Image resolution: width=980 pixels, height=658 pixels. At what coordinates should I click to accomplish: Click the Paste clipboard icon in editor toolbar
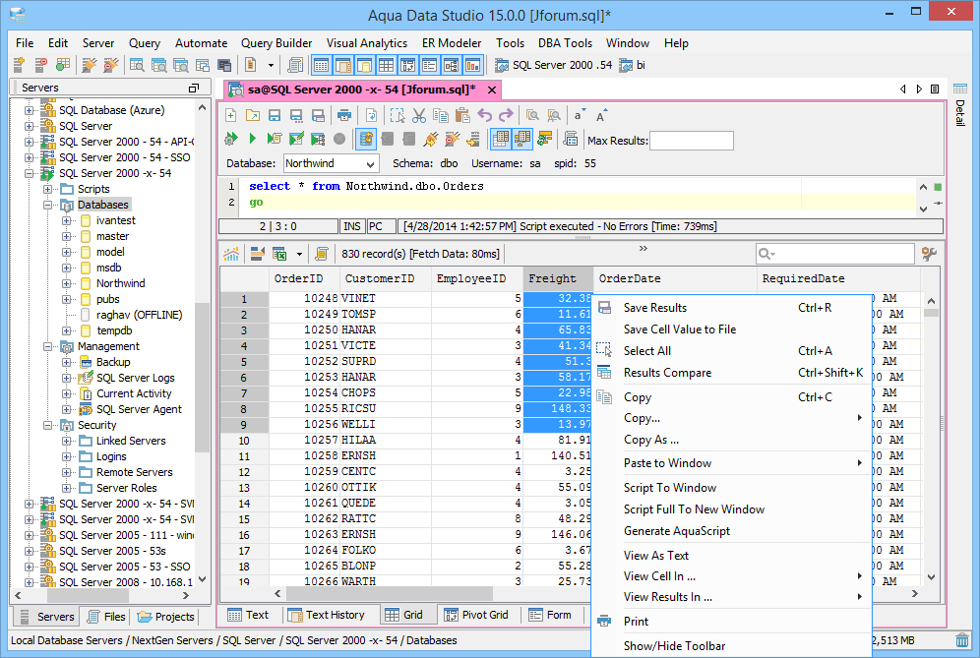click(x=462, y=116)
